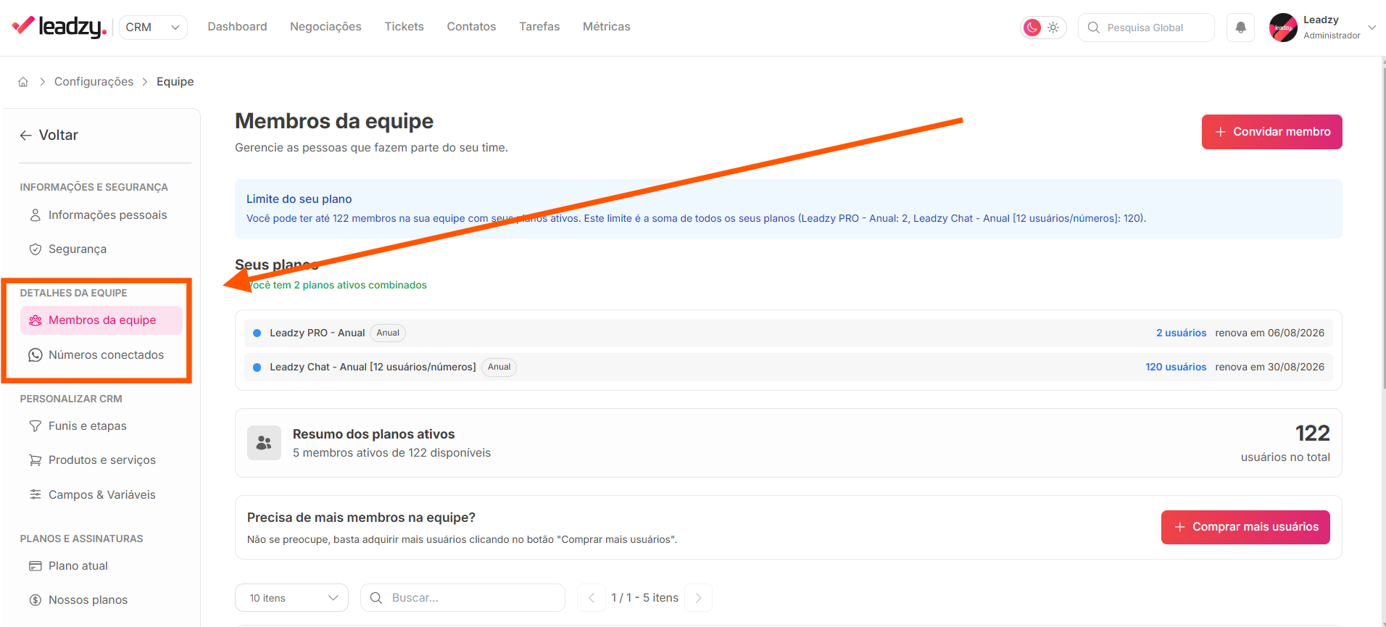The height and width of the screenshot is (627, 1386).
Task: Click the Leadzy logo
Action: 59,27
